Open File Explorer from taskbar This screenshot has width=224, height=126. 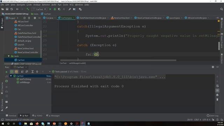[26, 124]
